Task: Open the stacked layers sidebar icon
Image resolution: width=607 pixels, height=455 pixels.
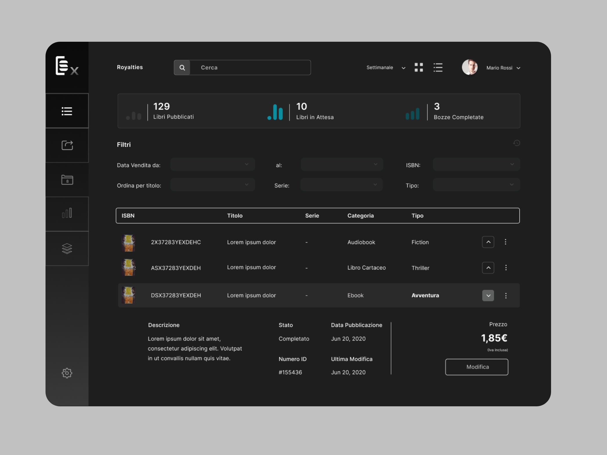Action: pyautogui.click(x=67, y=248)
